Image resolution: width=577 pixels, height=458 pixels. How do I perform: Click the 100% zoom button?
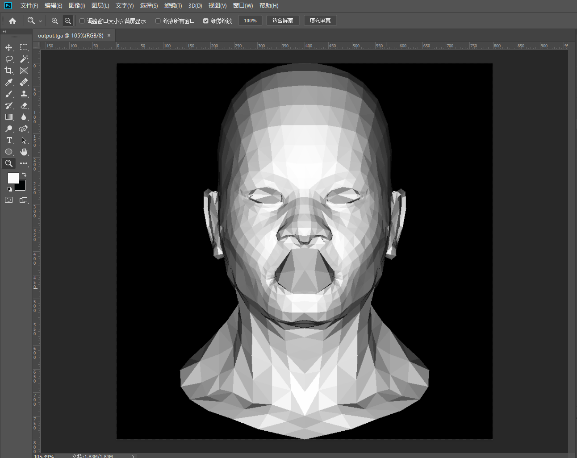[250, 21]
